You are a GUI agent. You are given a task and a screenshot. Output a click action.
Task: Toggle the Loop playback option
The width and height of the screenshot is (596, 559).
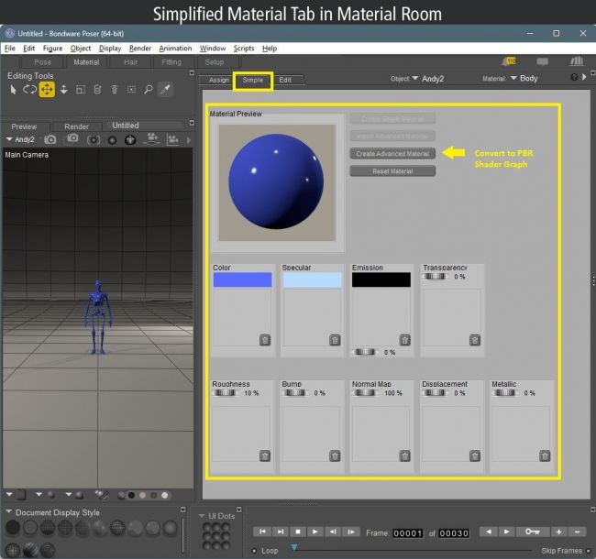(254, 551)
